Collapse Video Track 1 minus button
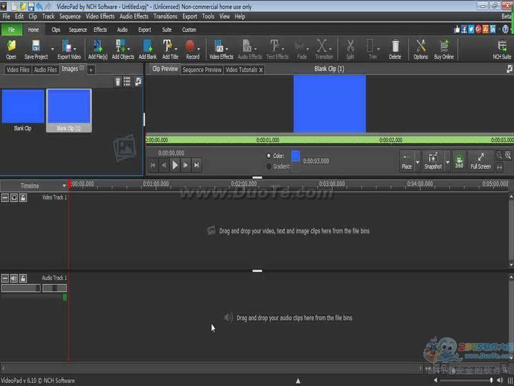The width and height of the screenshot is (514, 386). (x=5, y=198)
